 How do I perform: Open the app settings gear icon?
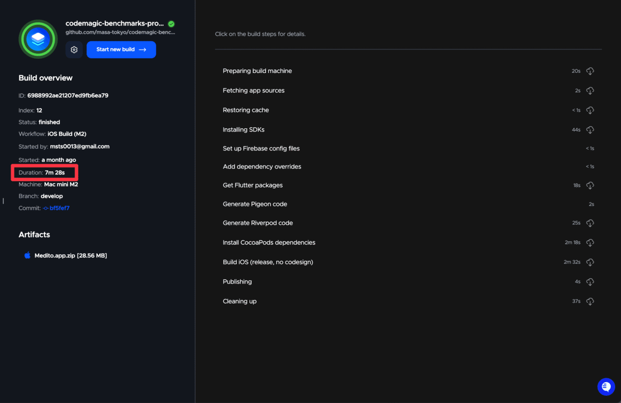pyautogui.click(x=74, y=50)
